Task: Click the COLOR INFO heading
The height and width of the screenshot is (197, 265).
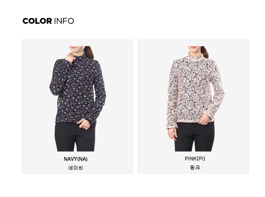Action: click(x=48, y=21)
